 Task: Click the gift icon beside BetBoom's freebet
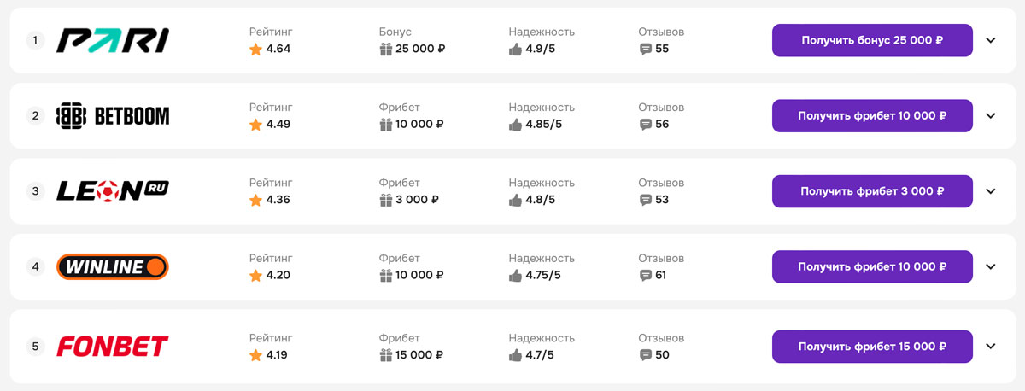(385, 125)
